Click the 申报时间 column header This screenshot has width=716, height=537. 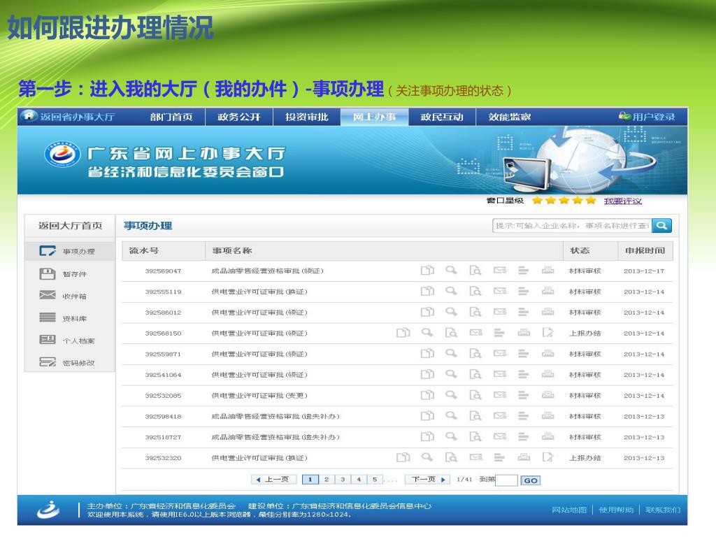645,250
